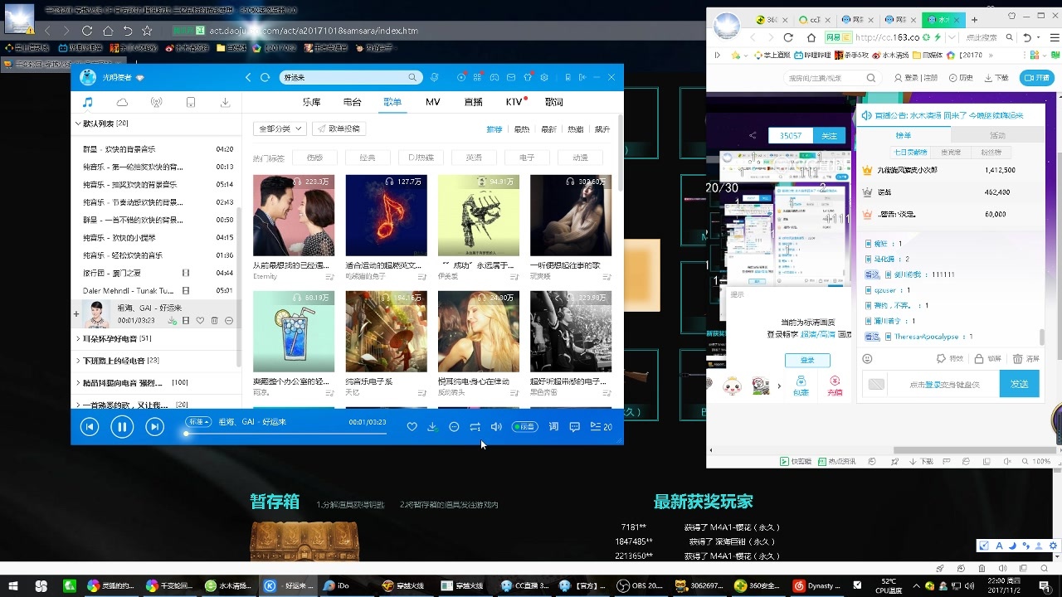Switch to the live broadcast tab
This screenshot has height=597, width=1062.
(x=473, y=102)
